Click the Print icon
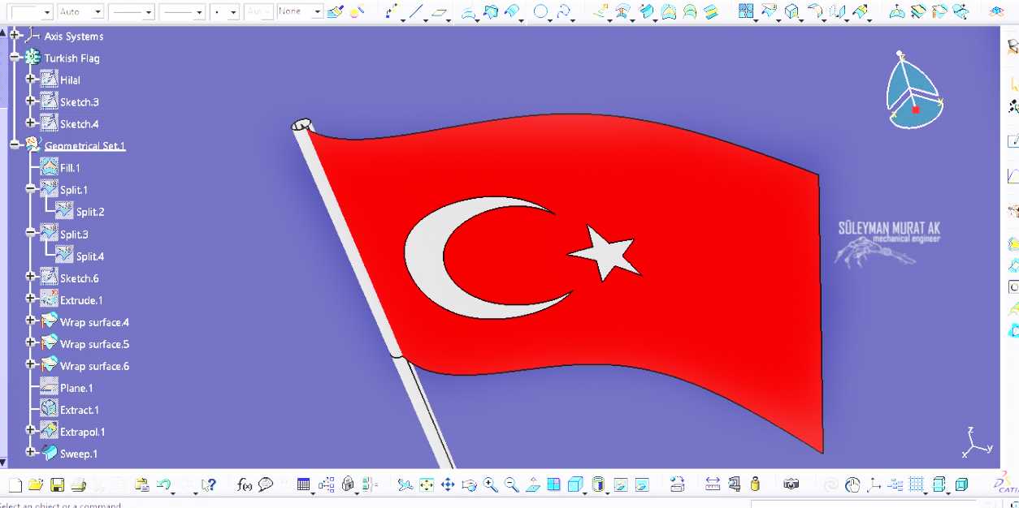This screenshot has height=508, width=1019. click(78, 484)
